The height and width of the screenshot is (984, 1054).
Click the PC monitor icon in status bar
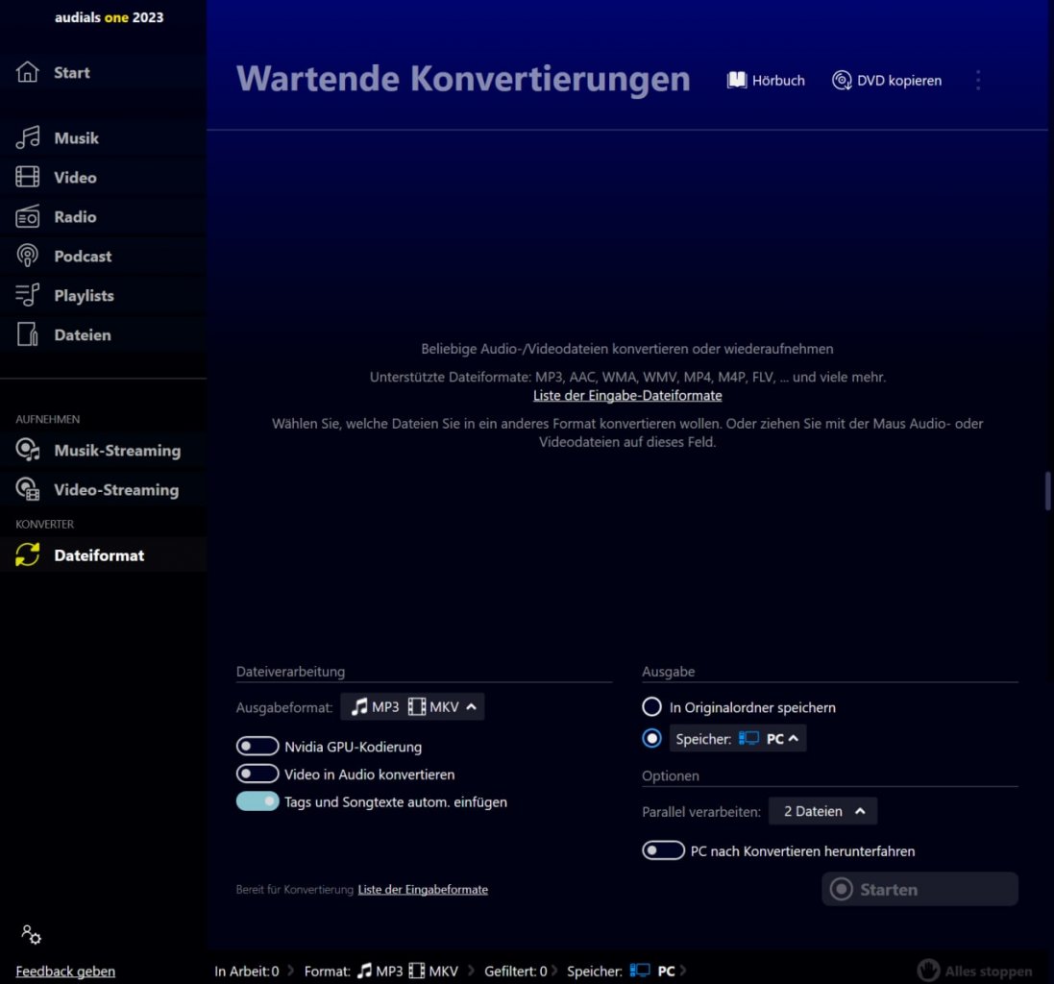click(x=640, y=971)
